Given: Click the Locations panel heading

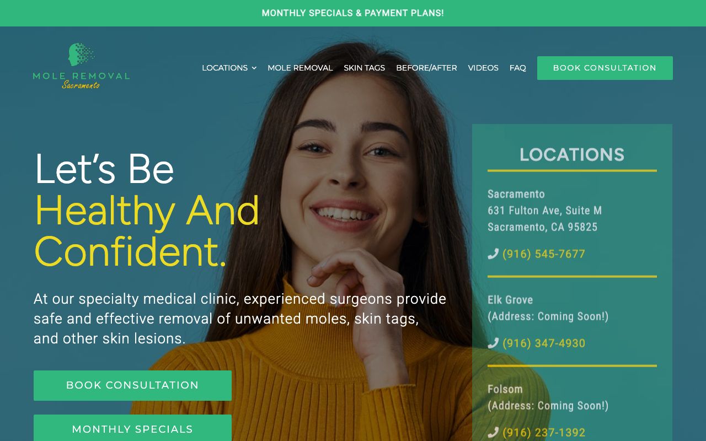Looking at the screenshot, I should pyautogui.click(x=572, y=154).
